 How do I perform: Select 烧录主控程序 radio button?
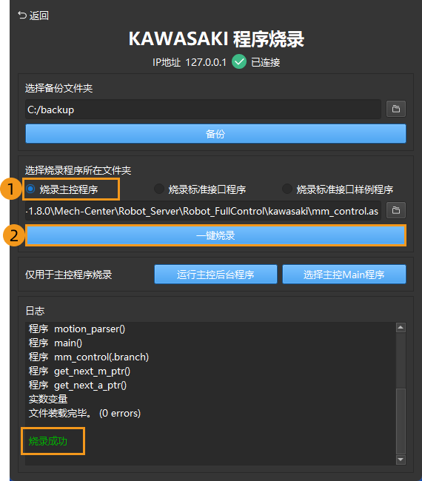tap(30, 189)
